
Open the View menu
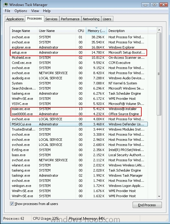(35, 11)
